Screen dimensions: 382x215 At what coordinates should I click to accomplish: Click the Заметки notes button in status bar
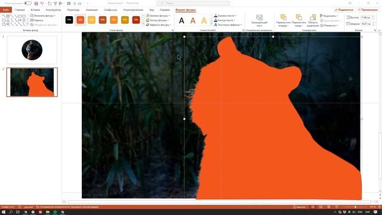[x=299, y=207]
